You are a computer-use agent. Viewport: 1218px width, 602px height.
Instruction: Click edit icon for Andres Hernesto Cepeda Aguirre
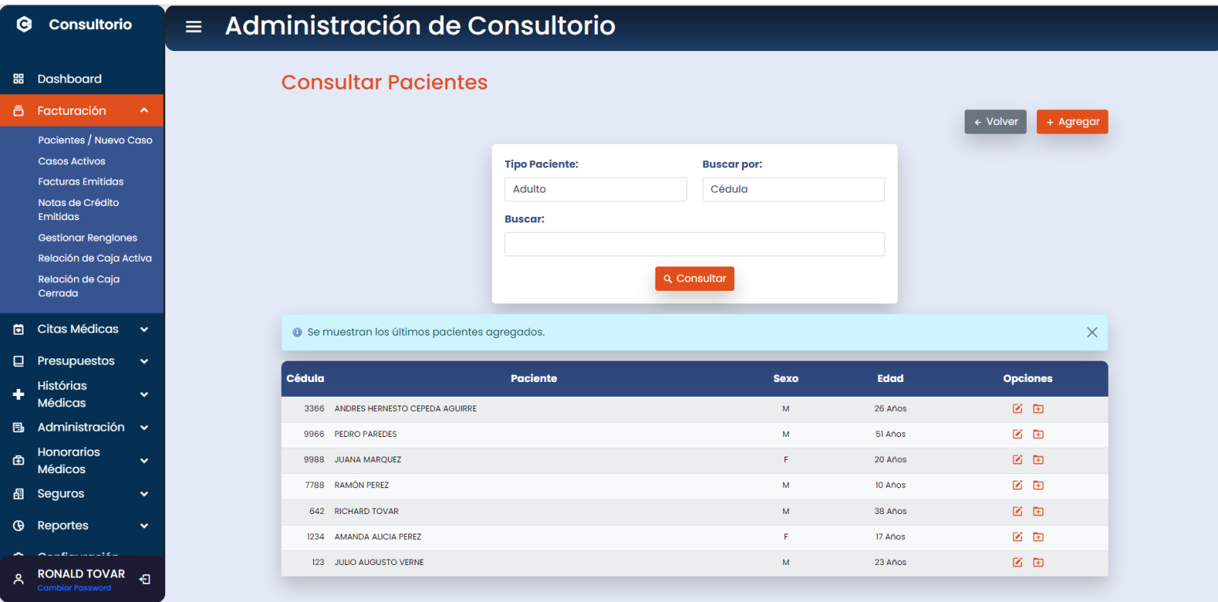[1017, 409]
